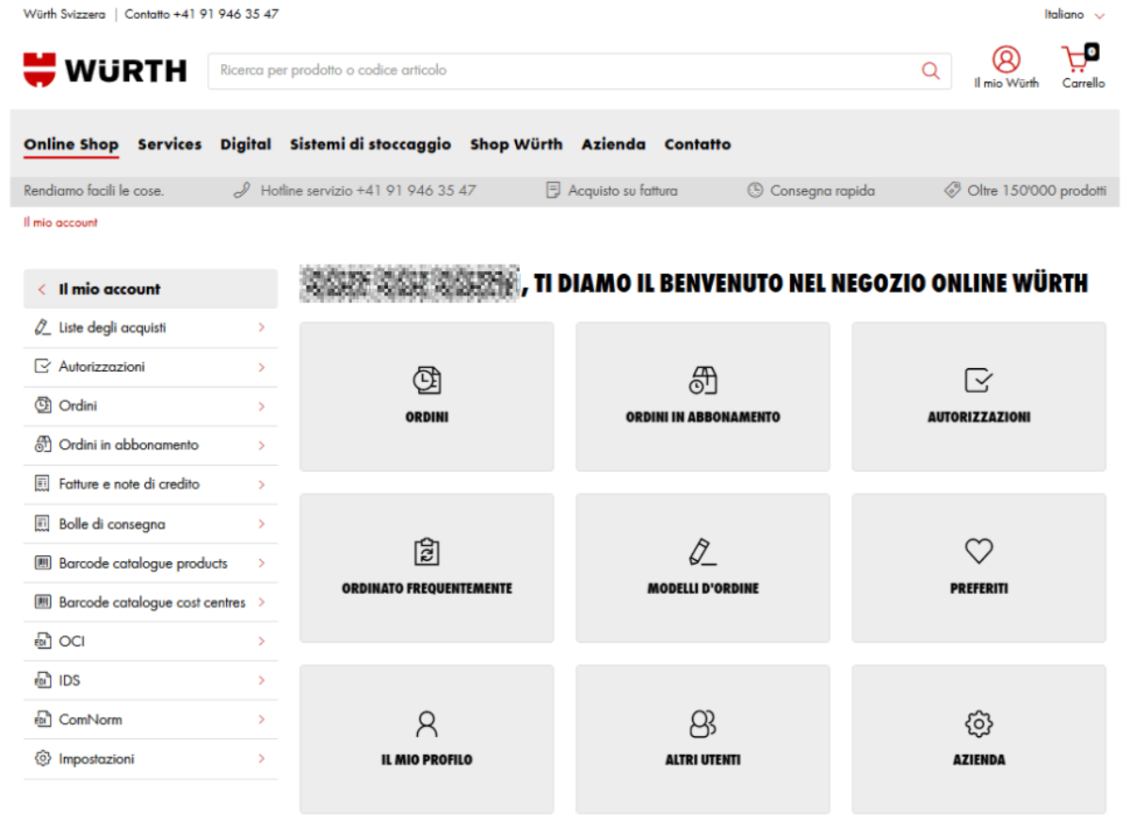Screen dimensions: 1130x834
Task: Click the Würth Svizzera top text
Action: click(x=65, y=14)
